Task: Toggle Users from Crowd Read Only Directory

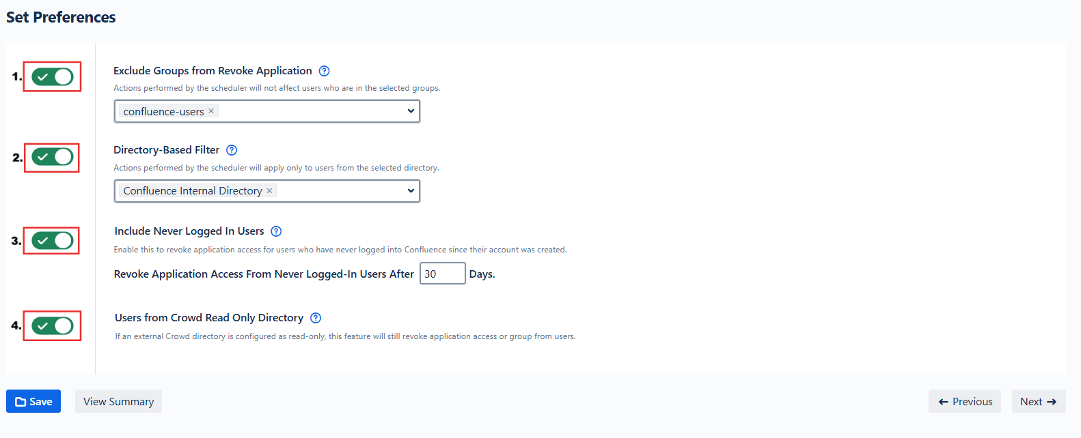Action: click(x=53, y=326)
